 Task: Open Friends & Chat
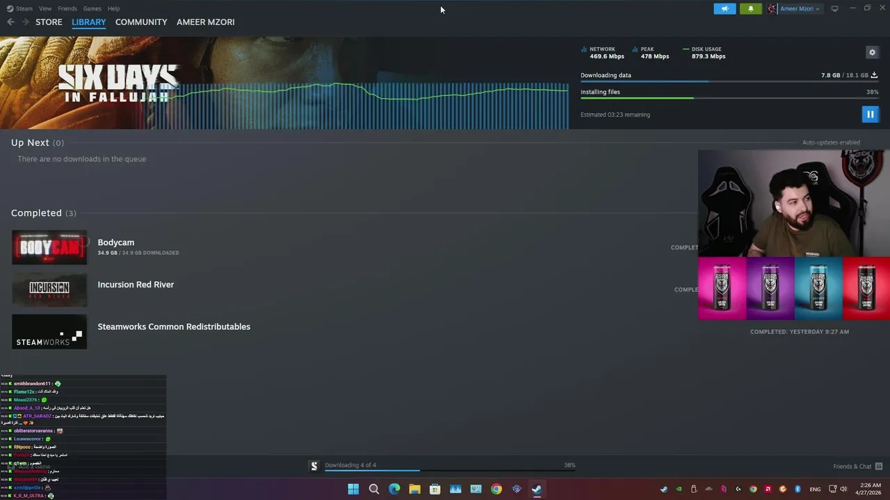tap(852, 467)
